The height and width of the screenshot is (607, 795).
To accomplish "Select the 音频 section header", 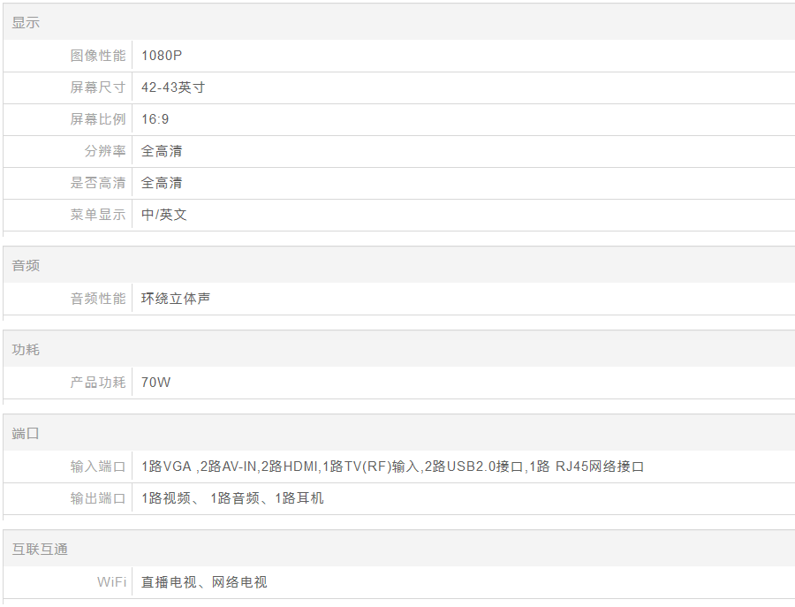I will pyautogui.click(x=26, y=266).
